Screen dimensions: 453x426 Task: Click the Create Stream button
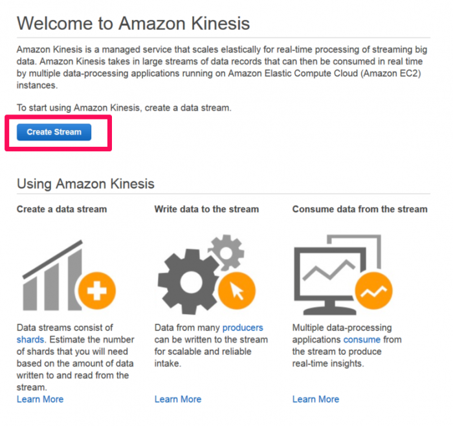[x=54, y=132]
